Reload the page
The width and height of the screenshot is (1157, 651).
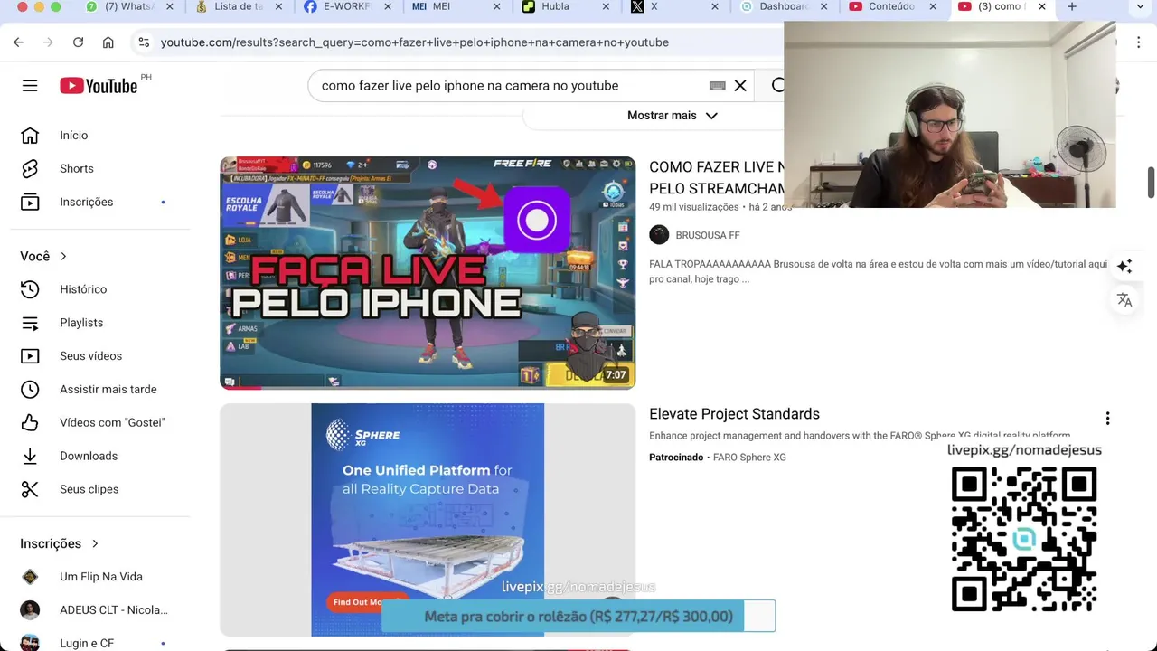pyautogui.click(x=78, y=42)
